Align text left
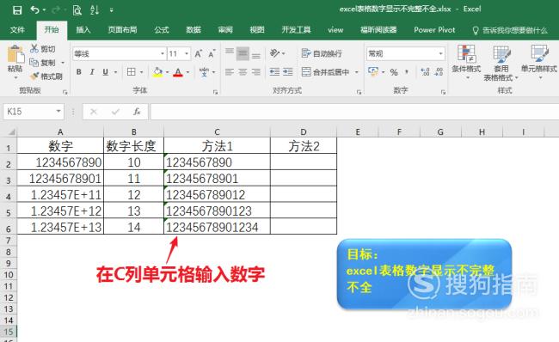559x342 pixels. (230, 72)
